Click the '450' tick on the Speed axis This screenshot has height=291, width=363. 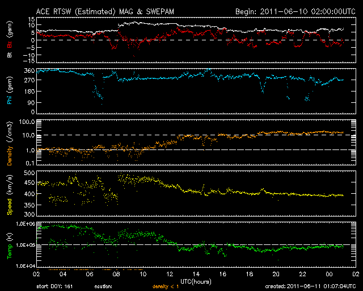click(29, 182)
